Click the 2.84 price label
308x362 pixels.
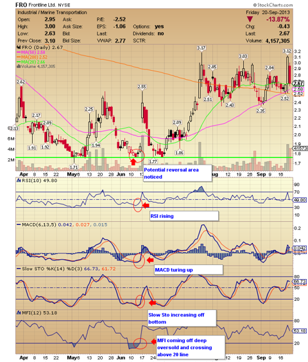pyautogui.click(x=269, y=68)
